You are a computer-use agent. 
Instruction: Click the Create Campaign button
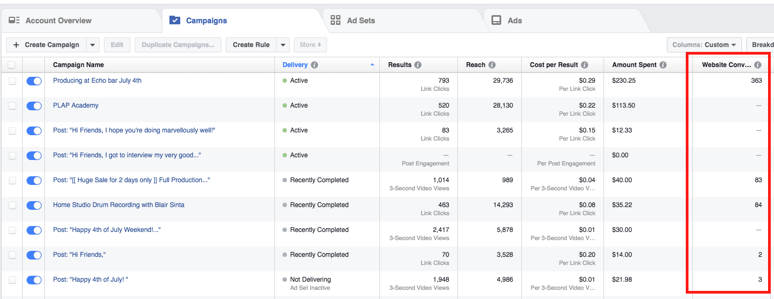coord(47,45)
